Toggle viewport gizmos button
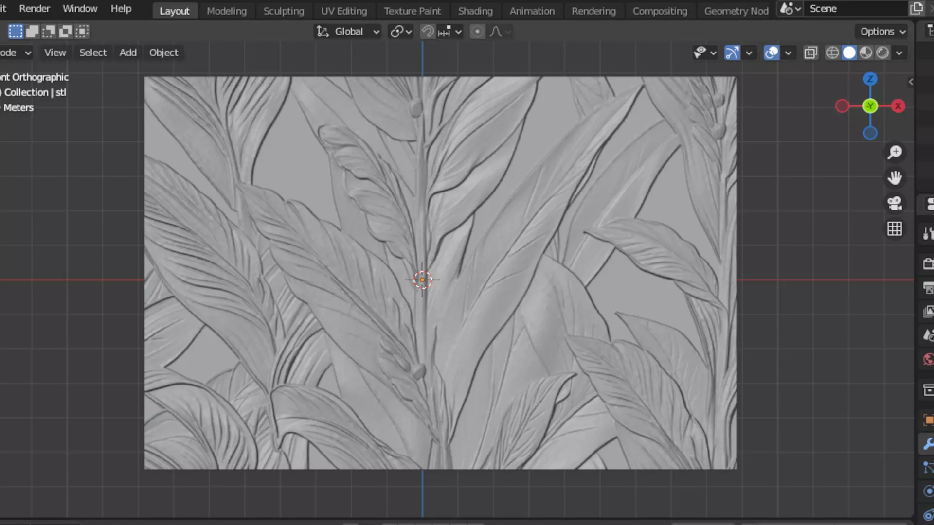The width and height of the screenshot is (934, 525). coord(732,52)
